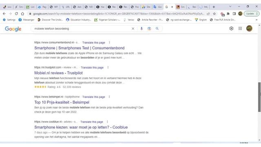Switch to the Pag tab
Screen dimensions: 261x147
pyautogui.click(x=42, y=7)
